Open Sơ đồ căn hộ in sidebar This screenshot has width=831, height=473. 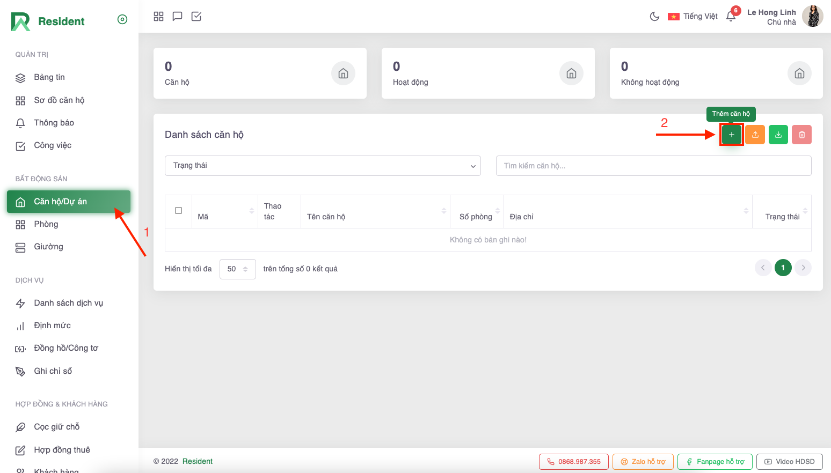(59, 100)
